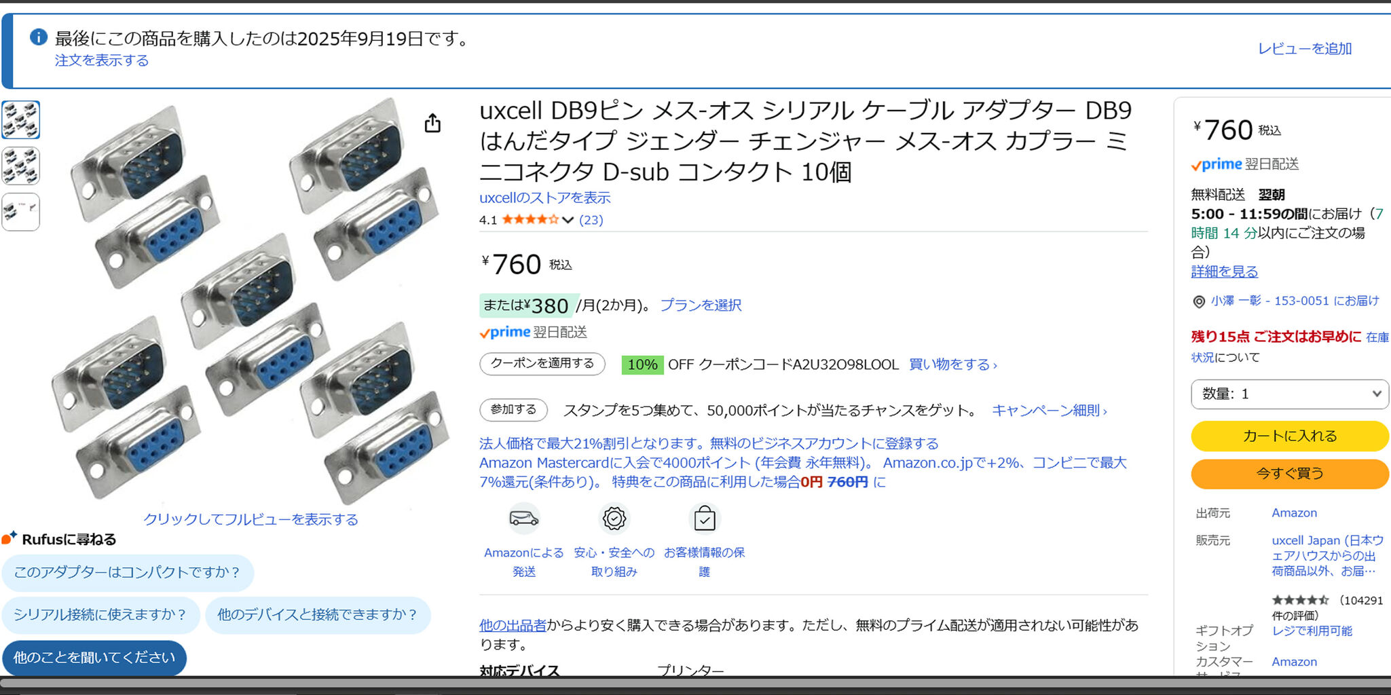Click the info icon in the purchase notice
1391x695 pixels.
click(x=39, y=37)
